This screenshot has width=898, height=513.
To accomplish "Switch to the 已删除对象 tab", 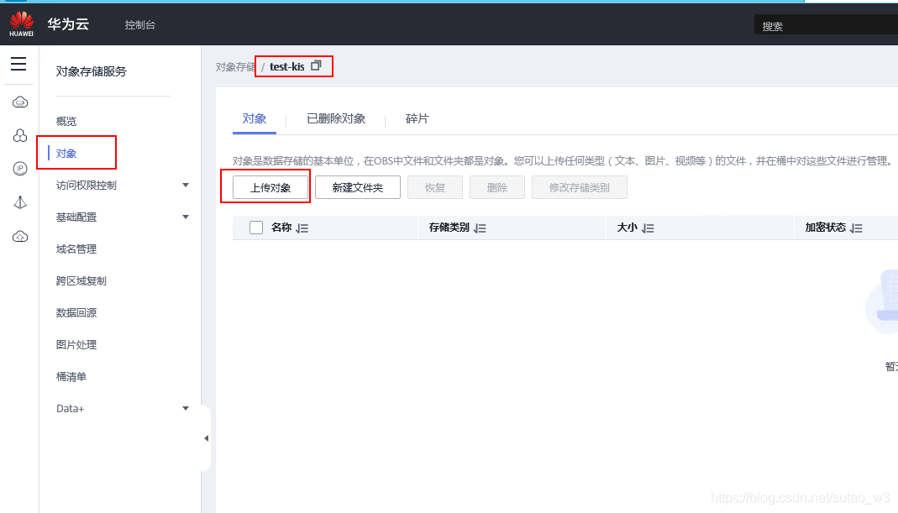I will tap(336, 118).
